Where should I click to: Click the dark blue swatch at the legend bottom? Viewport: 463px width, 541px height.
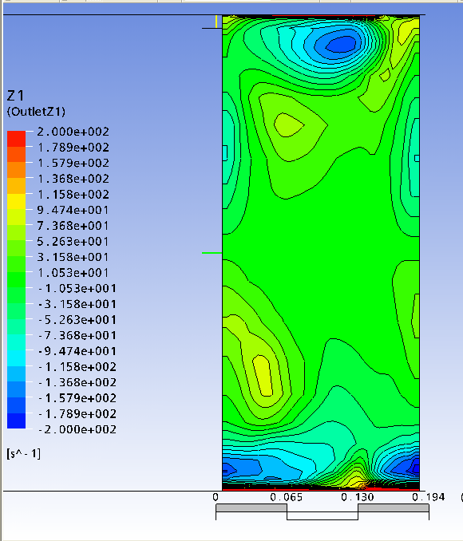[x=16, y=421]
